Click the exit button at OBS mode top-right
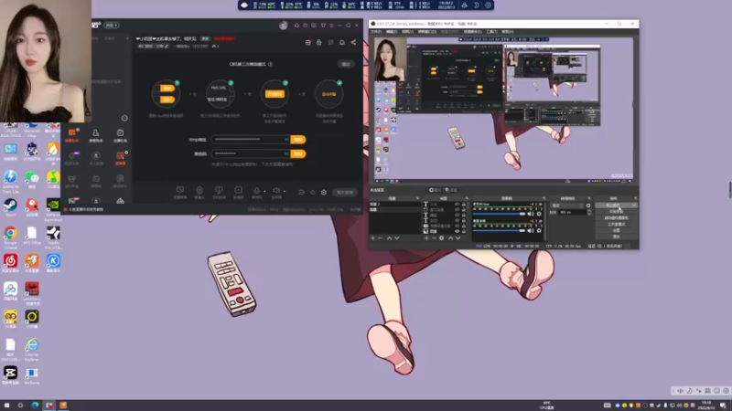This screenshot has height=411, width=732. (346, 64)
